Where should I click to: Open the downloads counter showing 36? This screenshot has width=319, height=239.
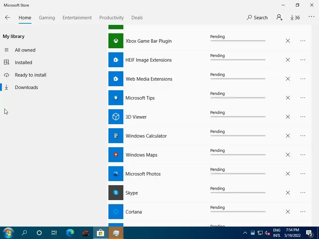coord(295,18)
